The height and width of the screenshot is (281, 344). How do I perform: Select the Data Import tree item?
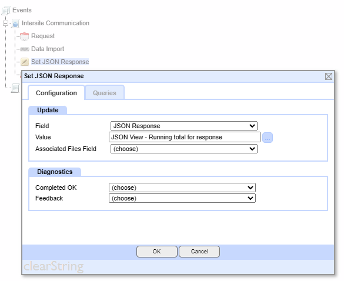pyautogui.click(x=48, y=49)
